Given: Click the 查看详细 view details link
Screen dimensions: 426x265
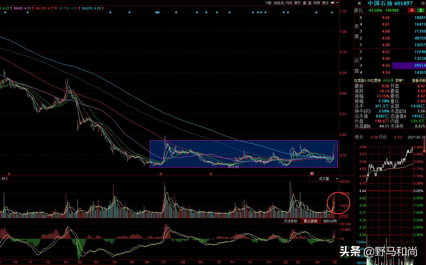Looking at the screenshot, I should pos(418,80).
